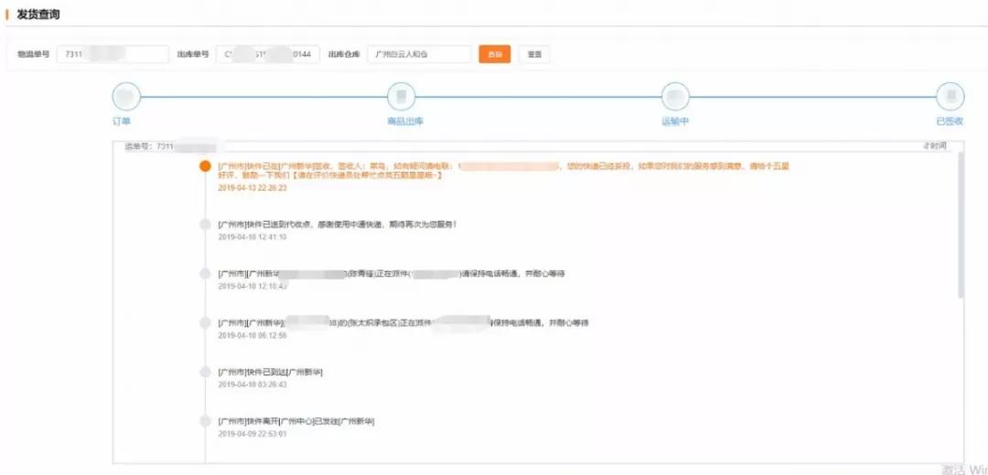Click the 已签收 step circle icon
The image size is (988, 475).
pyautogui.click(x=950, y=97)
